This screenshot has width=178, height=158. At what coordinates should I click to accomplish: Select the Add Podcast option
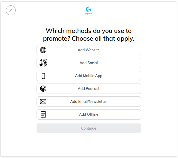point(88,89)
